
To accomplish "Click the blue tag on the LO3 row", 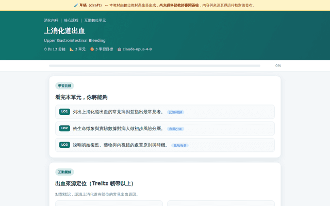I will point(180,145).
